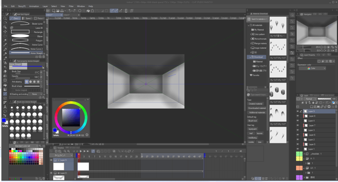Image resolution: width=338 pixels, height=182 pixels.
Task: Click the timeline zoom in magnifier
Action: (x=69, y=151)
